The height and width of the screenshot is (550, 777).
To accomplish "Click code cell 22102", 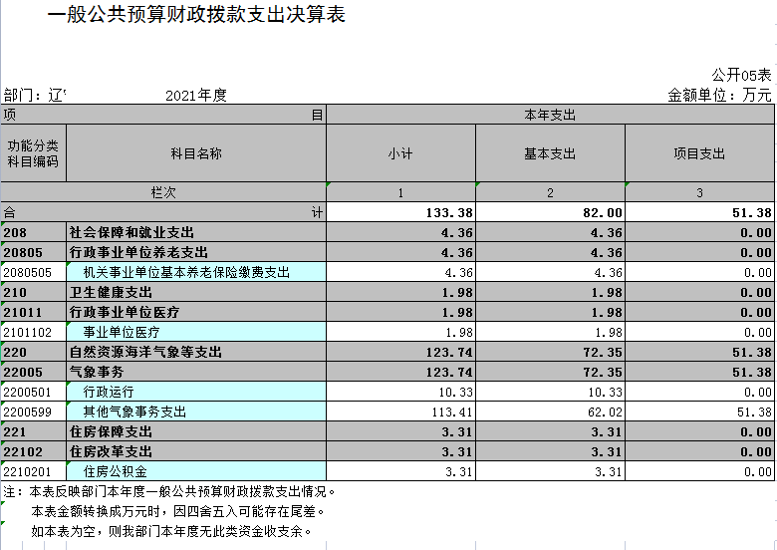I will [33, 451].
